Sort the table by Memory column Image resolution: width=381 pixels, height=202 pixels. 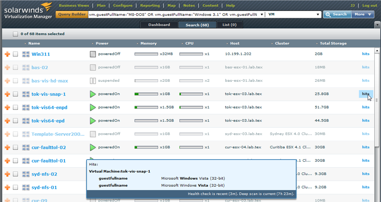(148, 43)
